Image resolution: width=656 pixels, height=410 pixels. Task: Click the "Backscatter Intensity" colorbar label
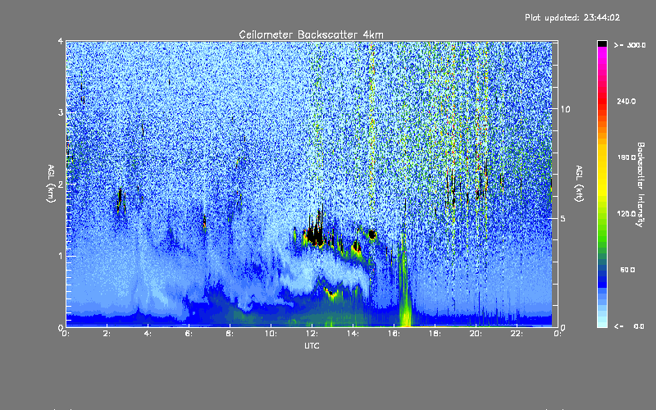click(640, 184)
